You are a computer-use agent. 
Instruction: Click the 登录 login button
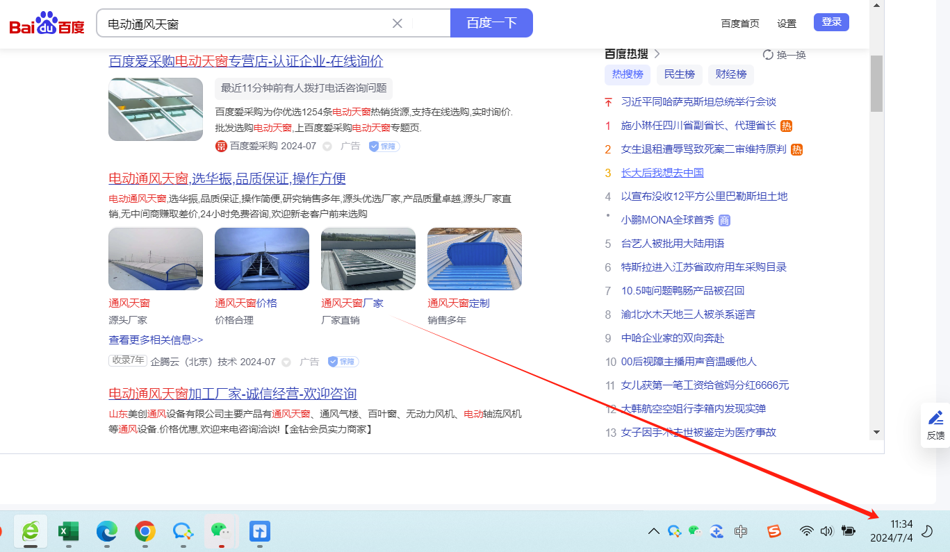pos(831,22)
